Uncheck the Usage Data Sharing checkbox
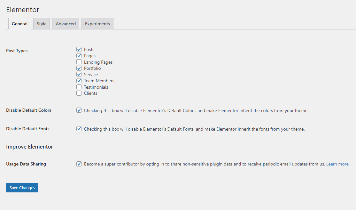The image size is (356, 210). 79,164
